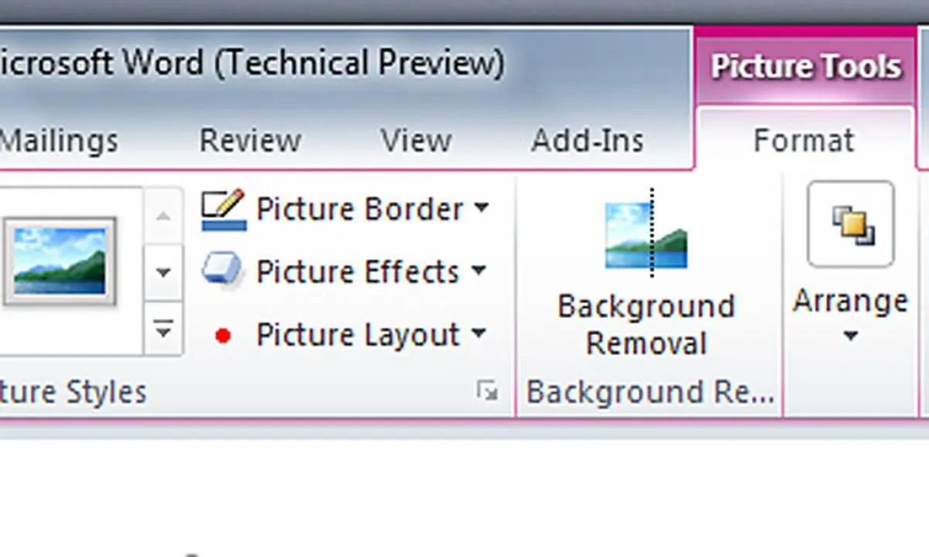
Task: Open the Picture Styles dialog launcher
Action: point(487,391)
